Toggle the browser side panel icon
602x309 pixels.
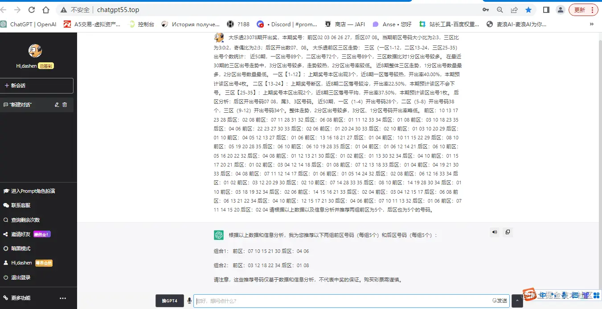tap(546, 10)
